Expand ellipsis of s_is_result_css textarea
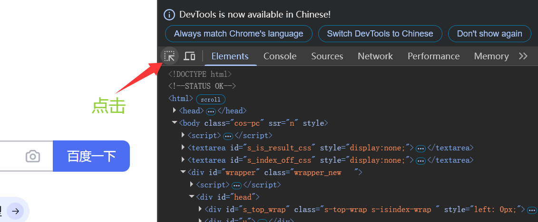 click(x=421, y=149)
